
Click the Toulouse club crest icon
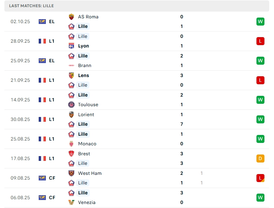(71, 105)
